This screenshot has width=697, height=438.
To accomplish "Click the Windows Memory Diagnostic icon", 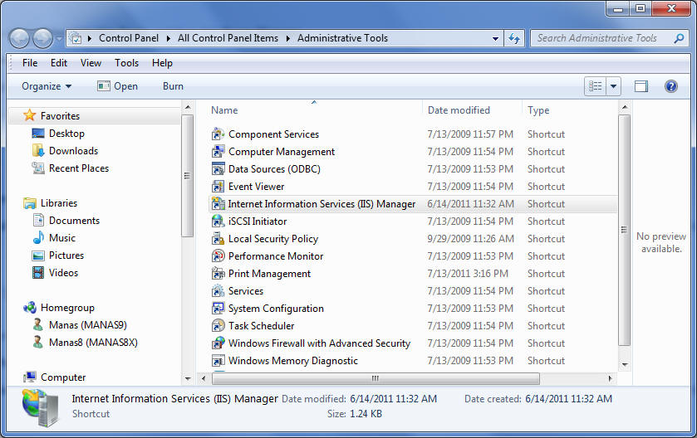I will 218,360.
